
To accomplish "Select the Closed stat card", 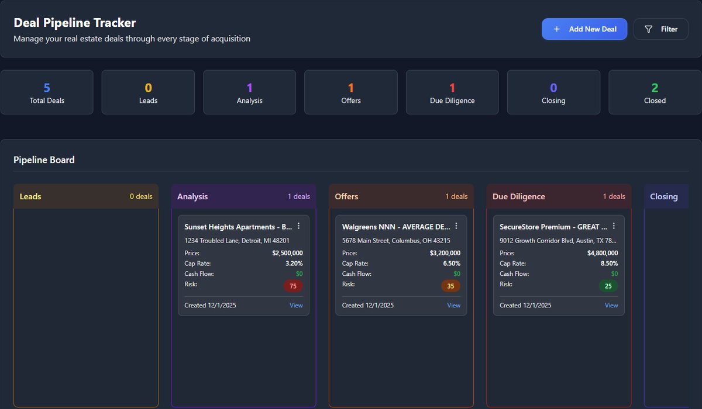I will (x=655, y=92).
